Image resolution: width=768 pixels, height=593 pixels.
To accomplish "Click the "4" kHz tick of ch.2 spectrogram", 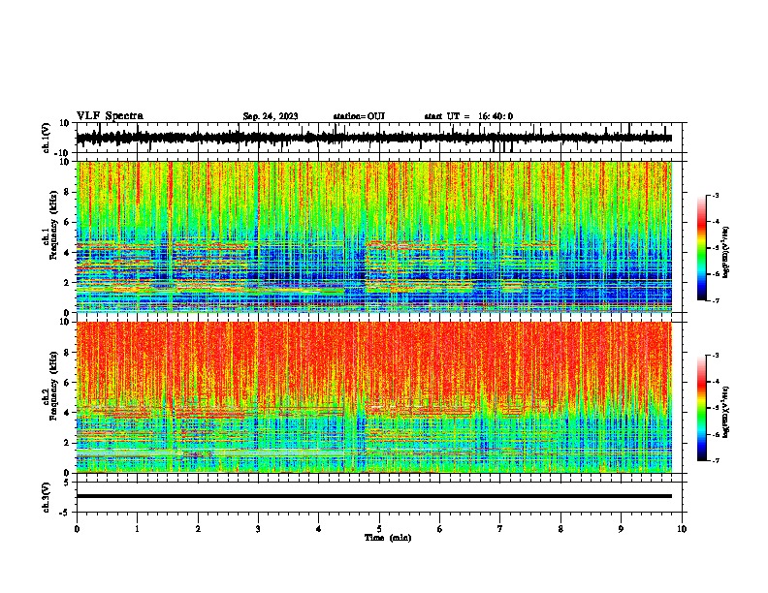I will click(67, 413).
